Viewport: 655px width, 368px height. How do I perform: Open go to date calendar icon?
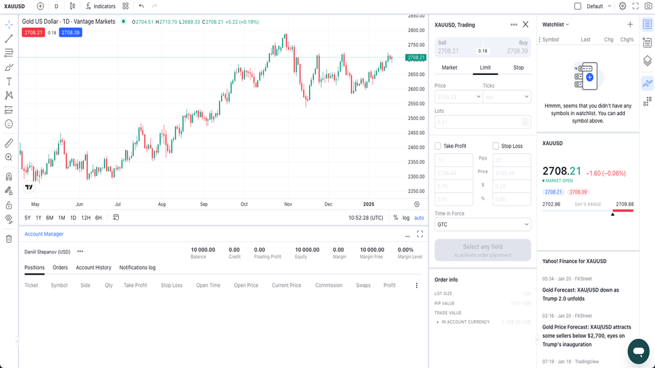pos(116,217)
